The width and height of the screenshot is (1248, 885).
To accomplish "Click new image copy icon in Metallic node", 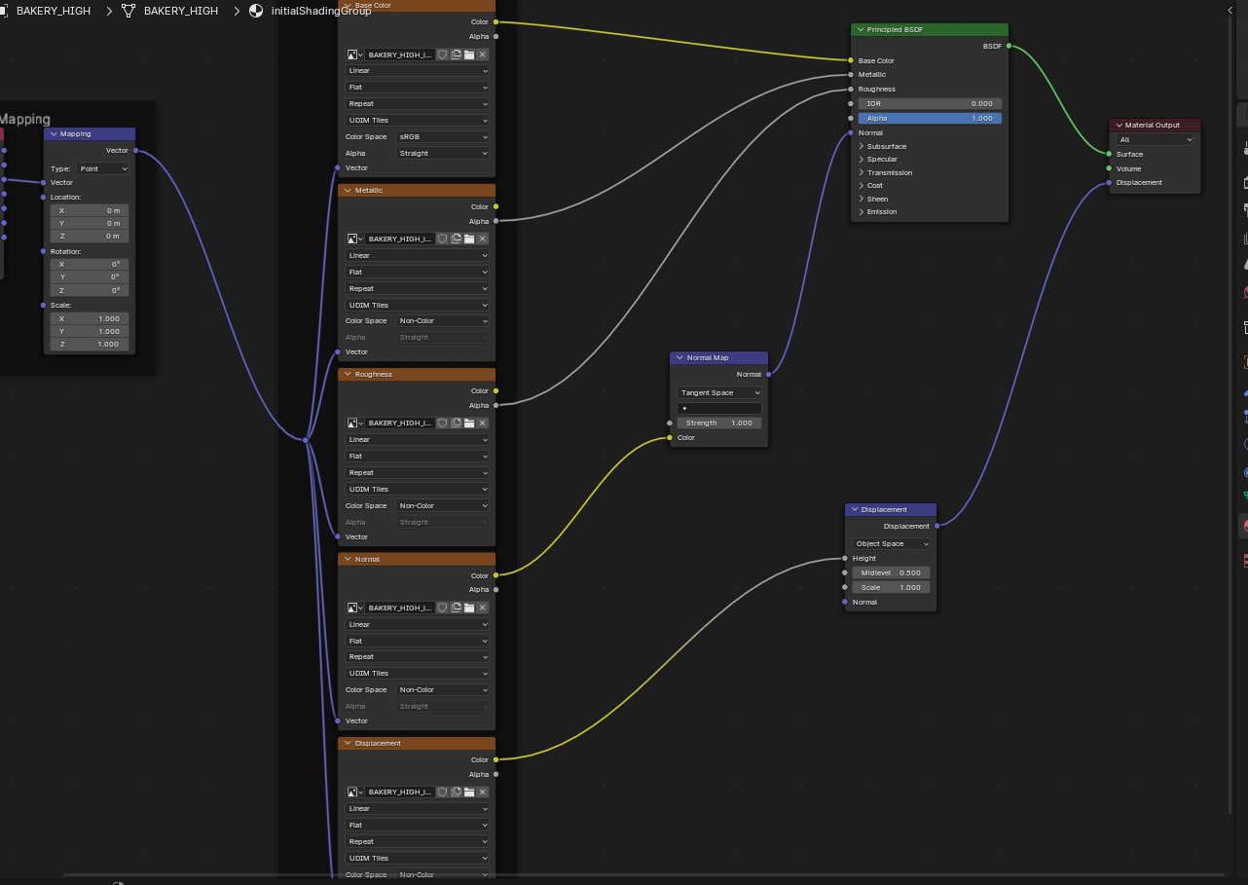I will [456, 239].
